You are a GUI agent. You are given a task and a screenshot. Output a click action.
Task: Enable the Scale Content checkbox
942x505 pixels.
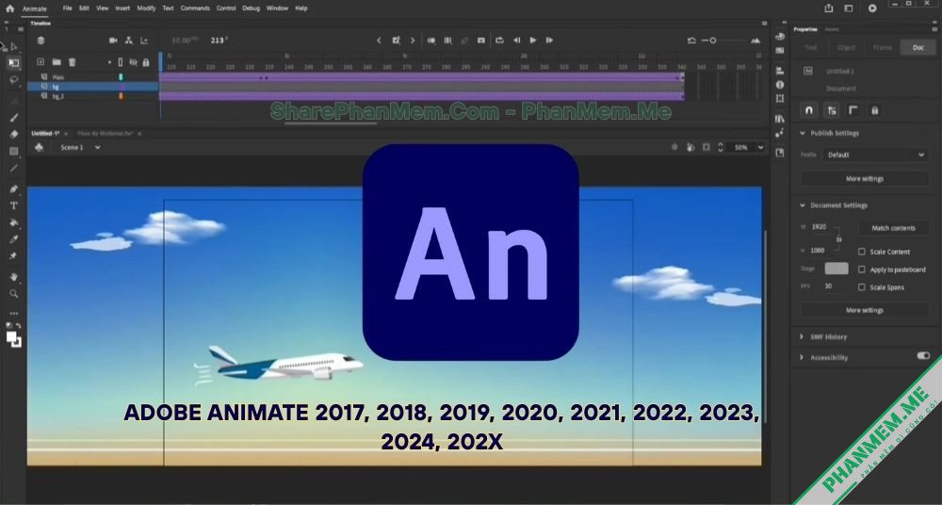pos(862,252)
